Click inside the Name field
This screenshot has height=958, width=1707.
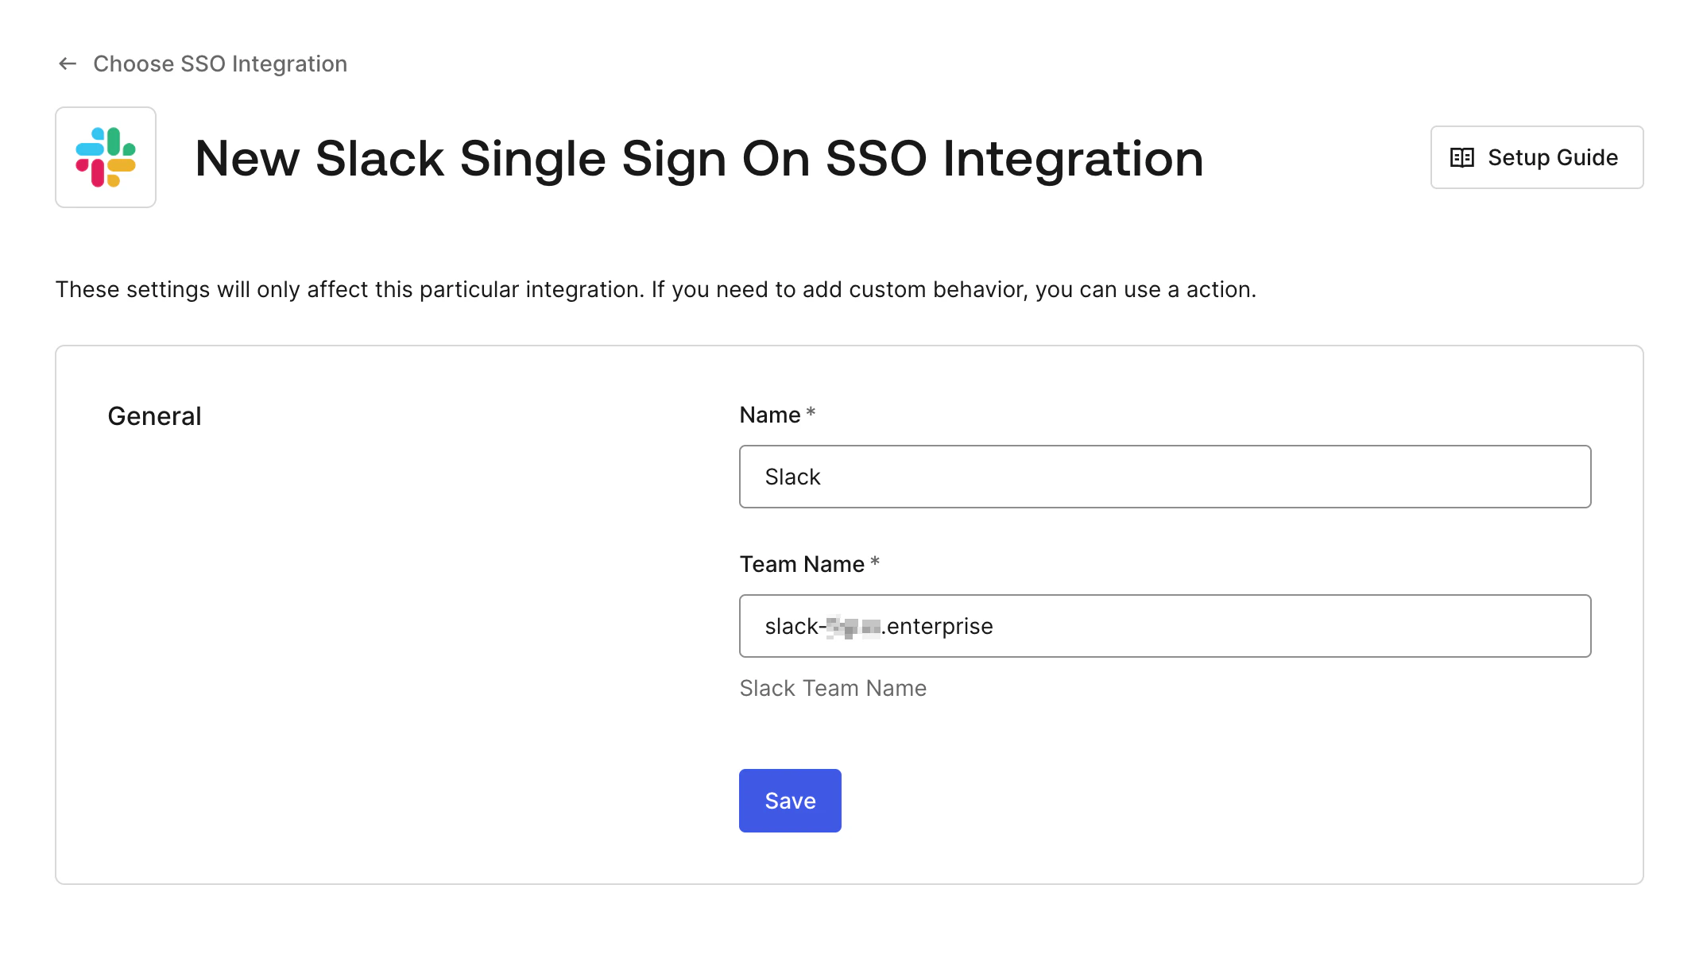tap(1164, 476)
